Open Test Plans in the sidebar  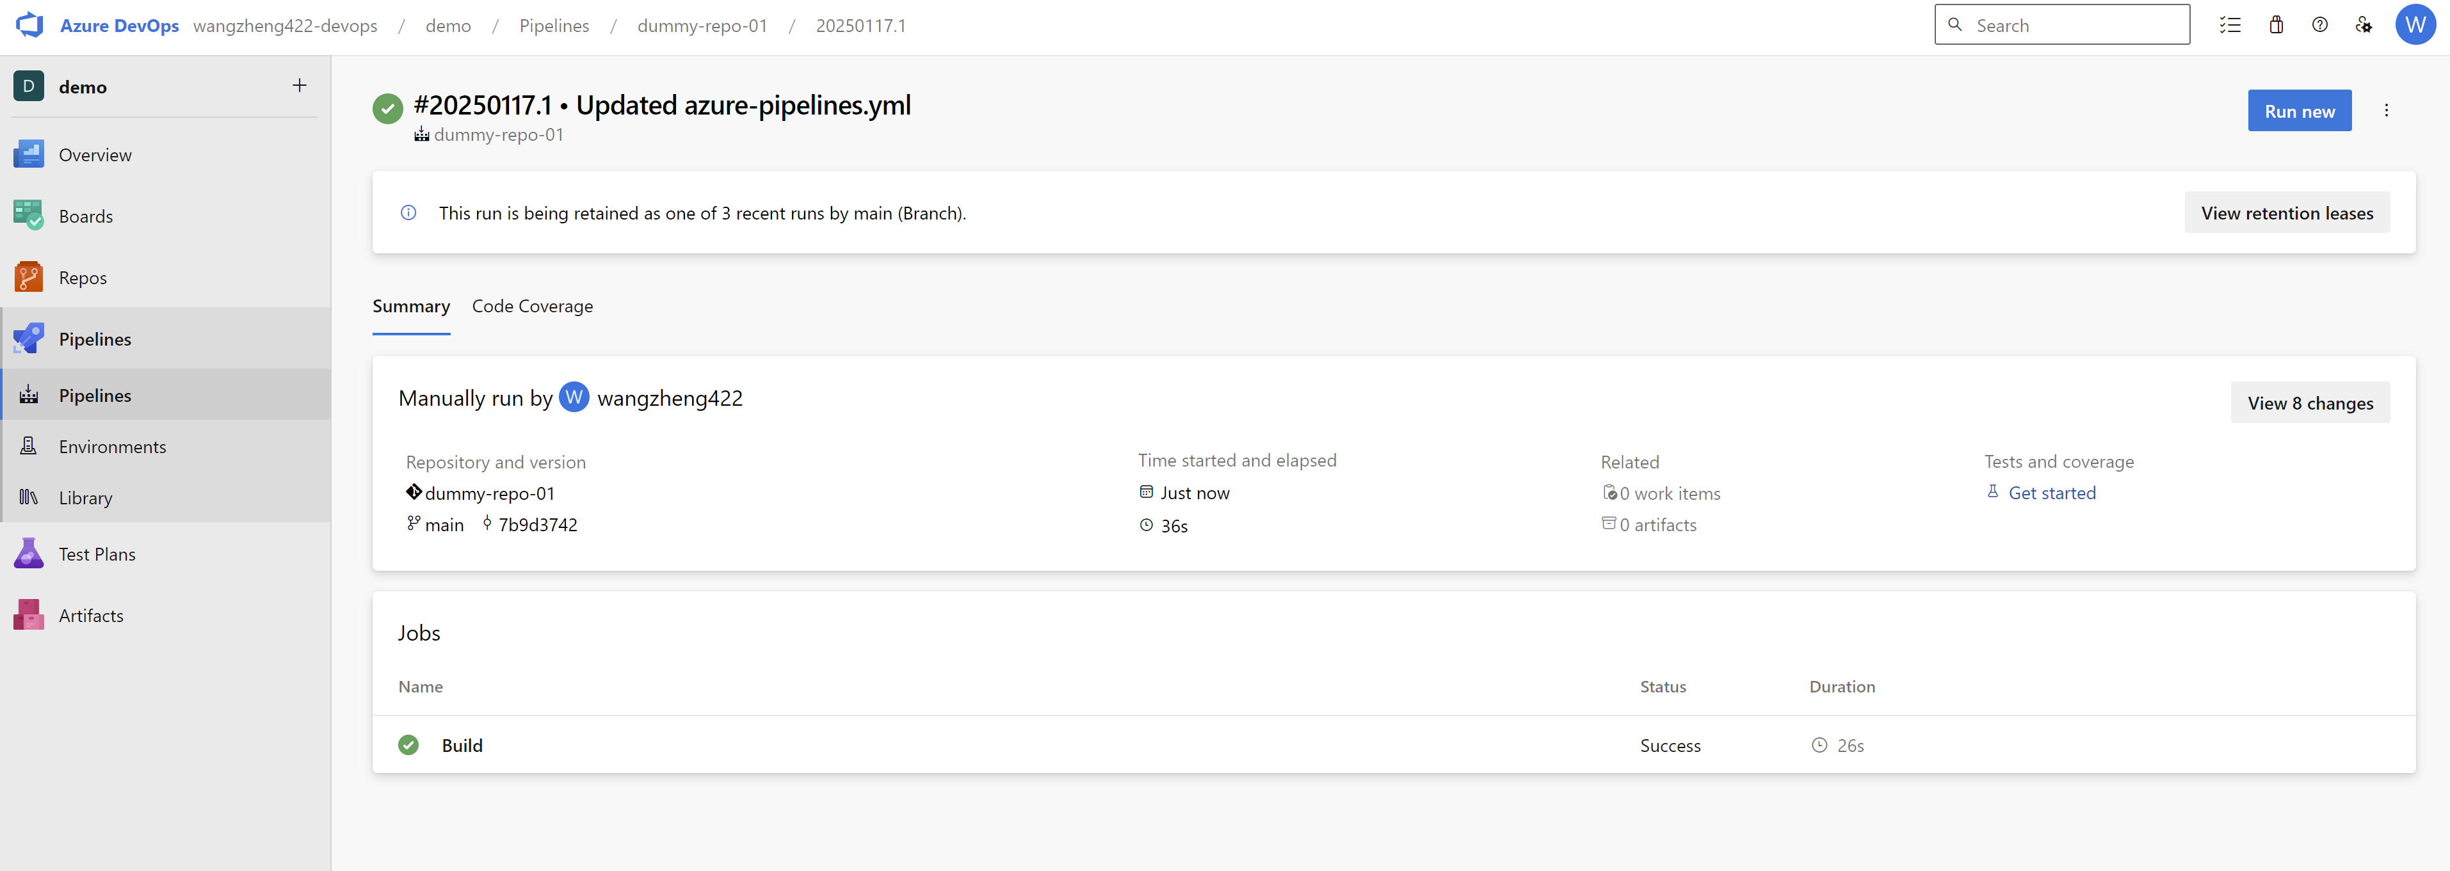(x=97, y=554)
